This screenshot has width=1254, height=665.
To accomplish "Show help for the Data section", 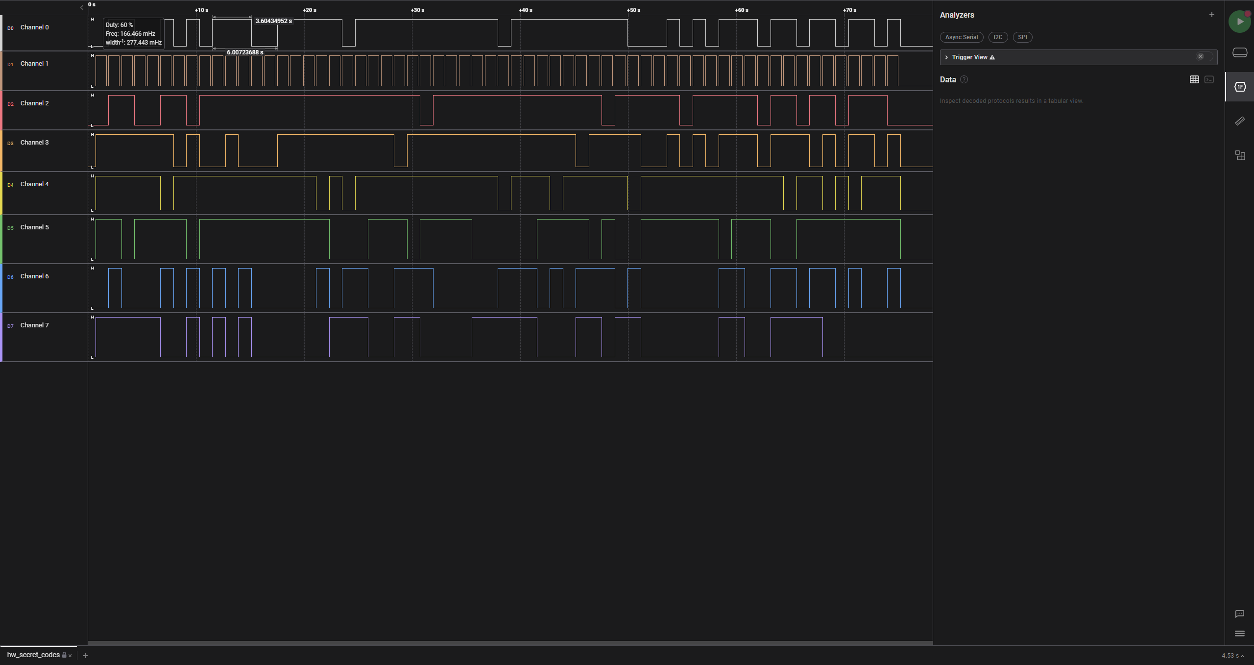I will (964, 79).
